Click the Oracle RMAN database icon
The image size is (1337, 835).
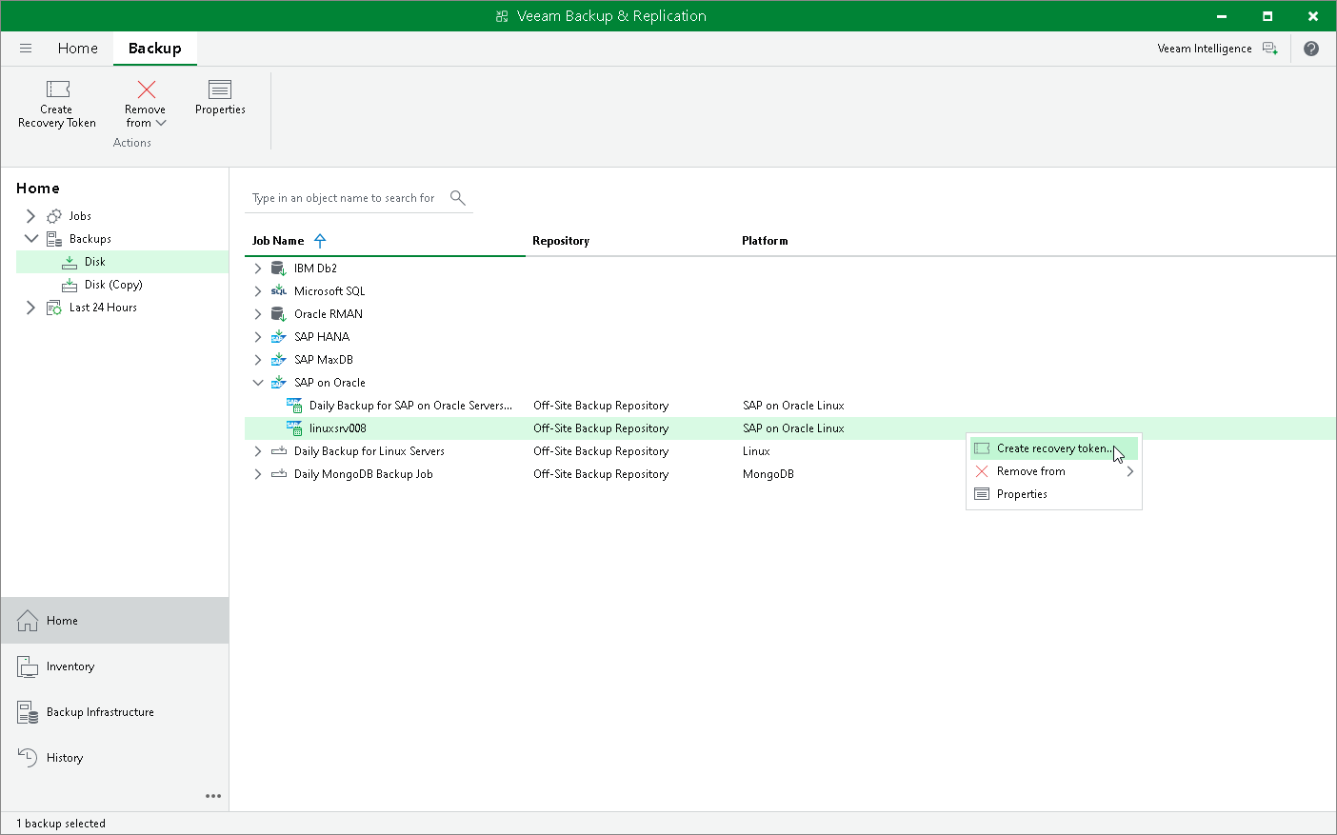tap(279, 314)
